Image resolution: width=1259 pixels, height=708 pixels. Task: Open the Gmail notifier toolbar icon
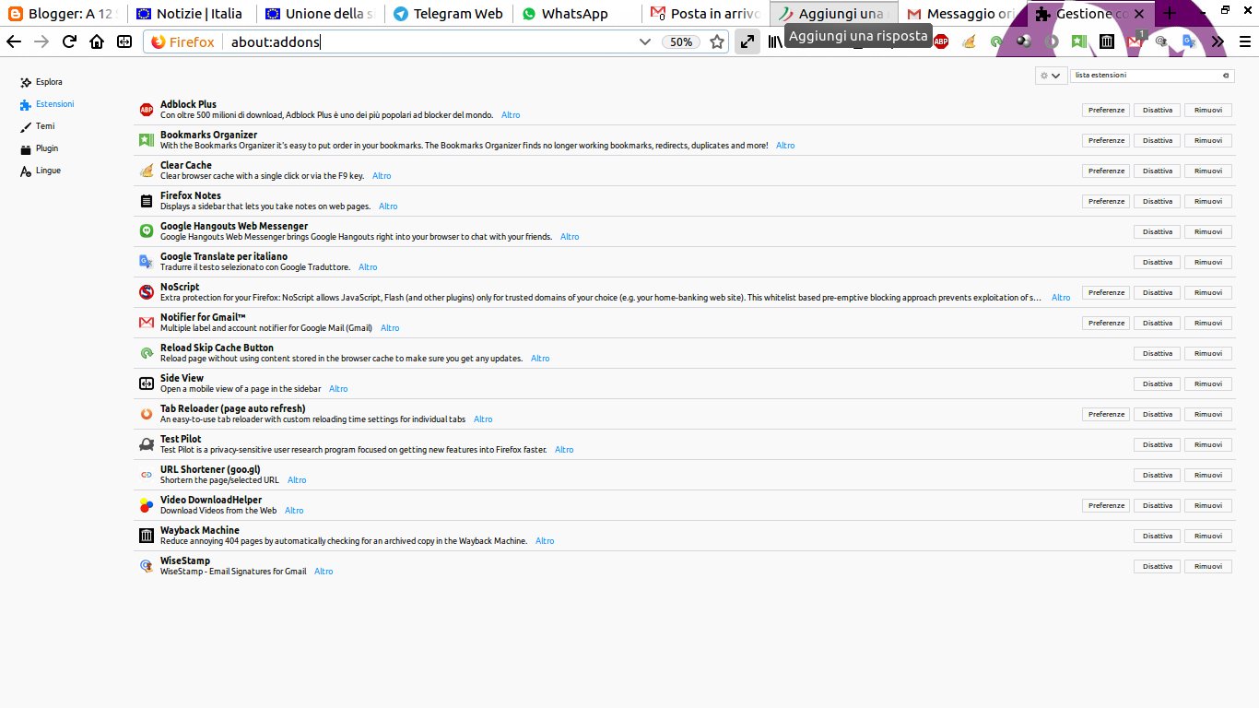(1135, 41)
